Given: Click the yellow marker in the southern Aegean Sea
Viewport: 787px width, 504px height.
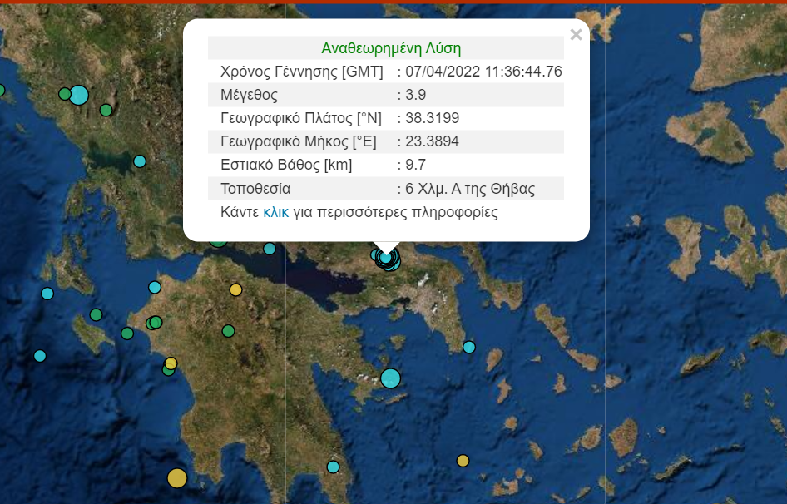Looking at the screenshot, I should pyautogui.click(x=463, y=461).
